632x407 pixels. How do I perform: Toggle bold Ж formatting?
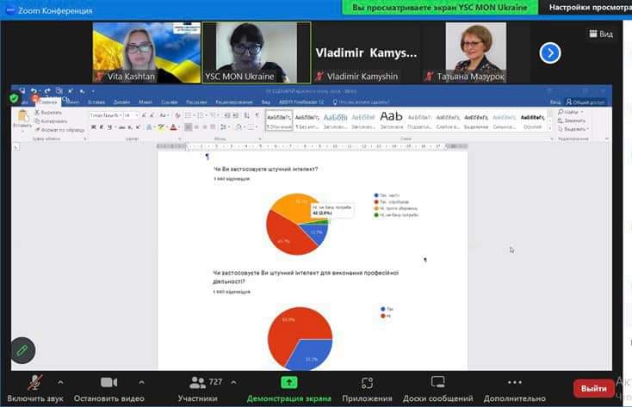(x=94, y=127)
